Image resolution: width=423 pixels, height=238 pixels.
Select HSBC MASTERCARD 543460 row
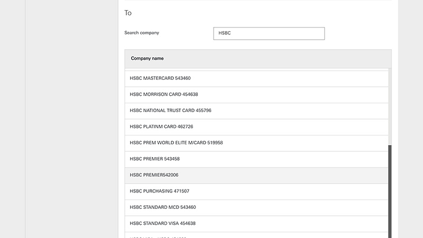(x=256, y=78)
